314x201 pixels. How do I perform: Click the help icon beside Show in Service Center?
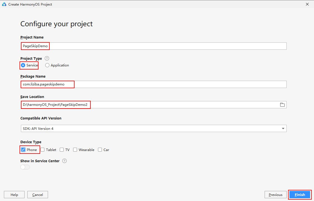(x=64, y=161)
